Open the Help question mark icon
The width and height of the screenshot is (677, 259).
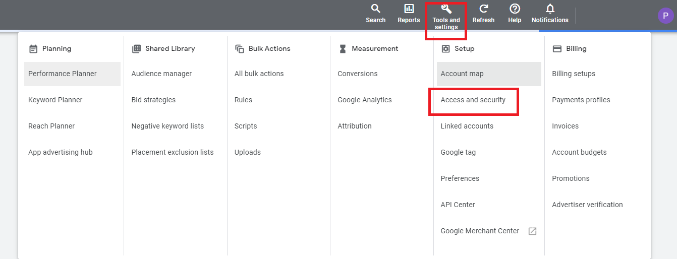[x=515, y=9]
